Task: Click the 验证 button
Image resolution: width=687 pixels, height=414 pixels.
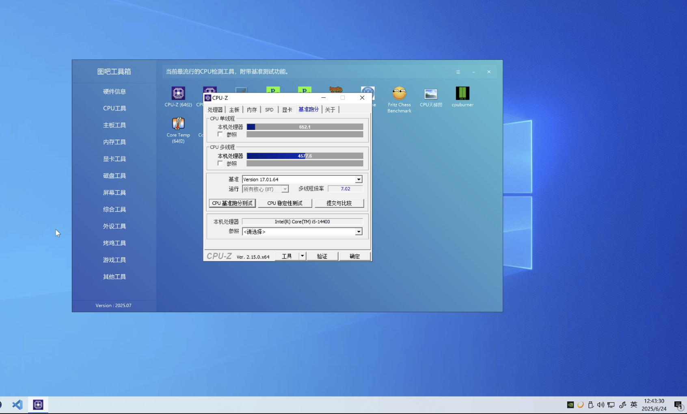Action: pos(322,256)
